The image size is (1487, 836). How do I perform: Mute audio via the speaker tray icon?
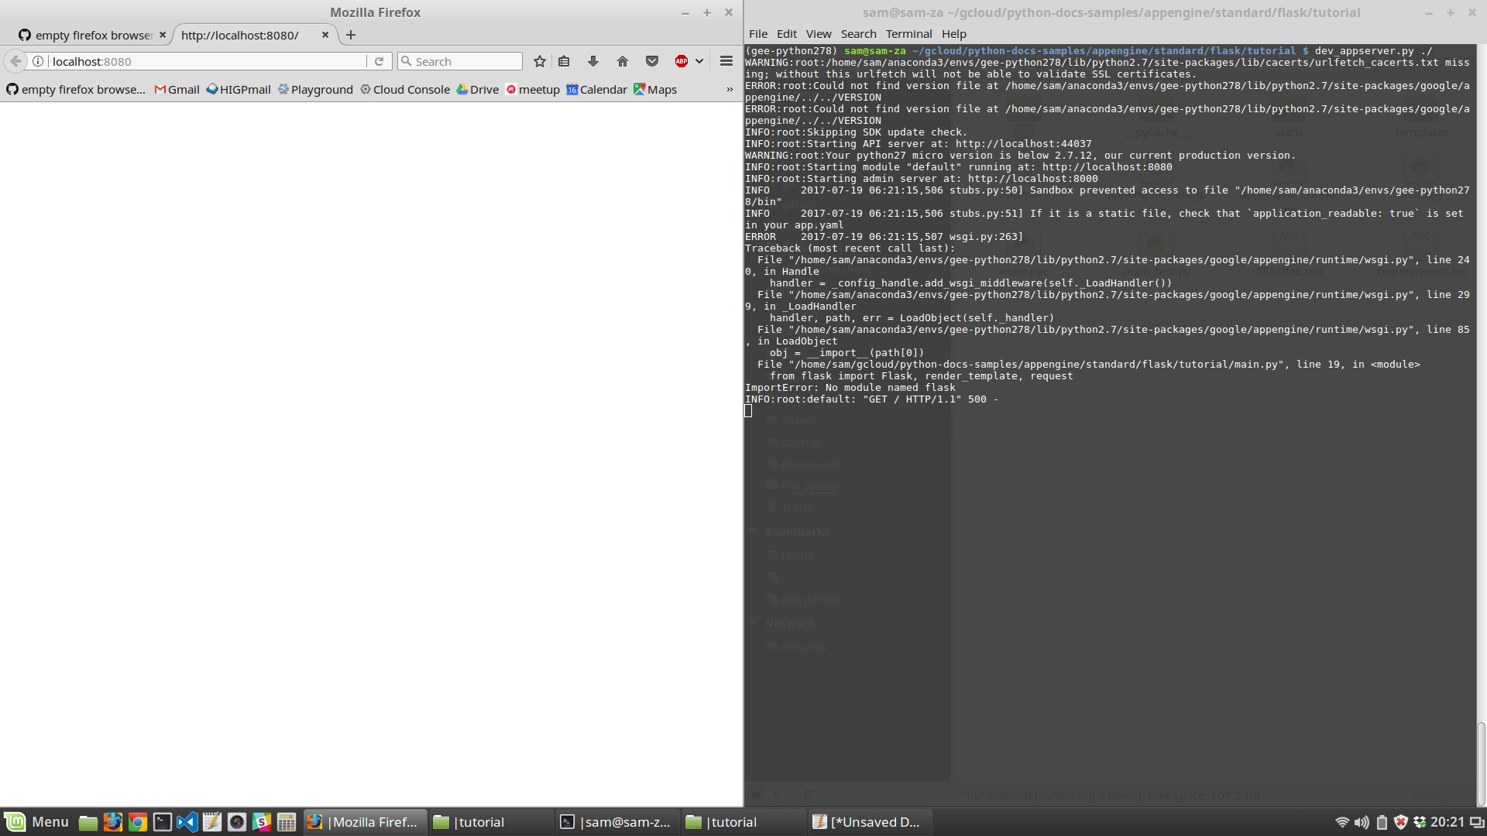tap(1361, 822)
